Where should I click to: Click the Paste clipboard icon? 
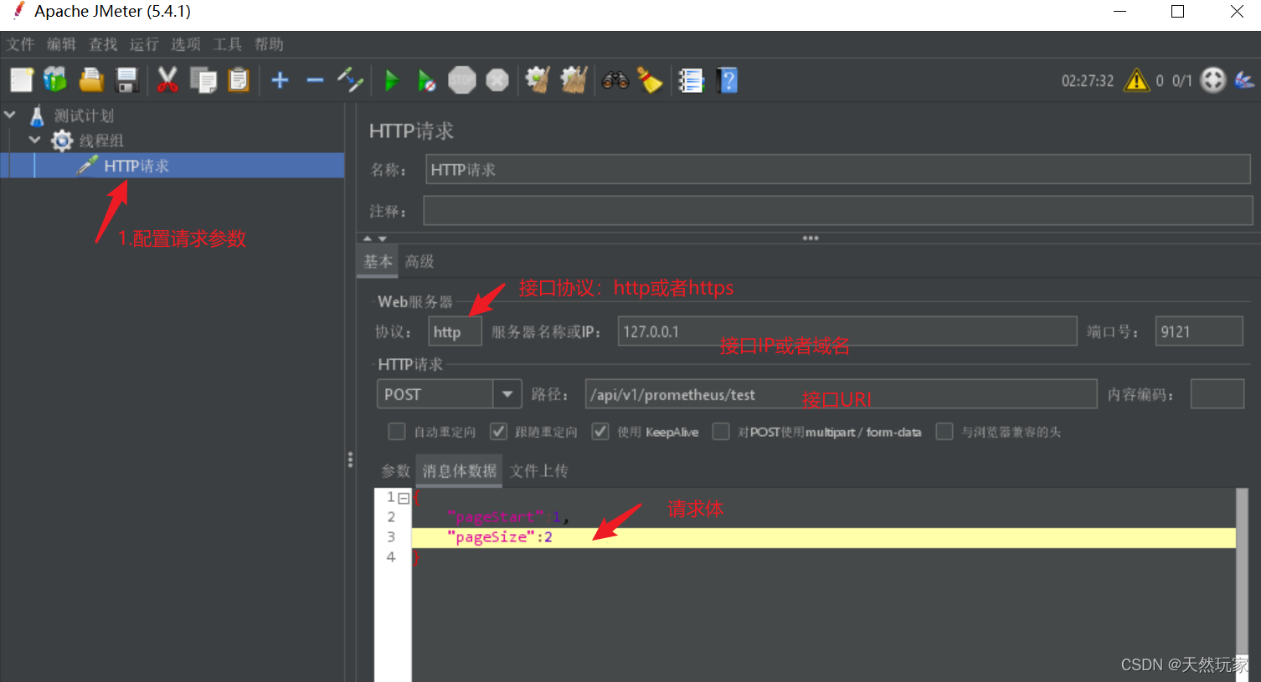click(x=239, y=80)
